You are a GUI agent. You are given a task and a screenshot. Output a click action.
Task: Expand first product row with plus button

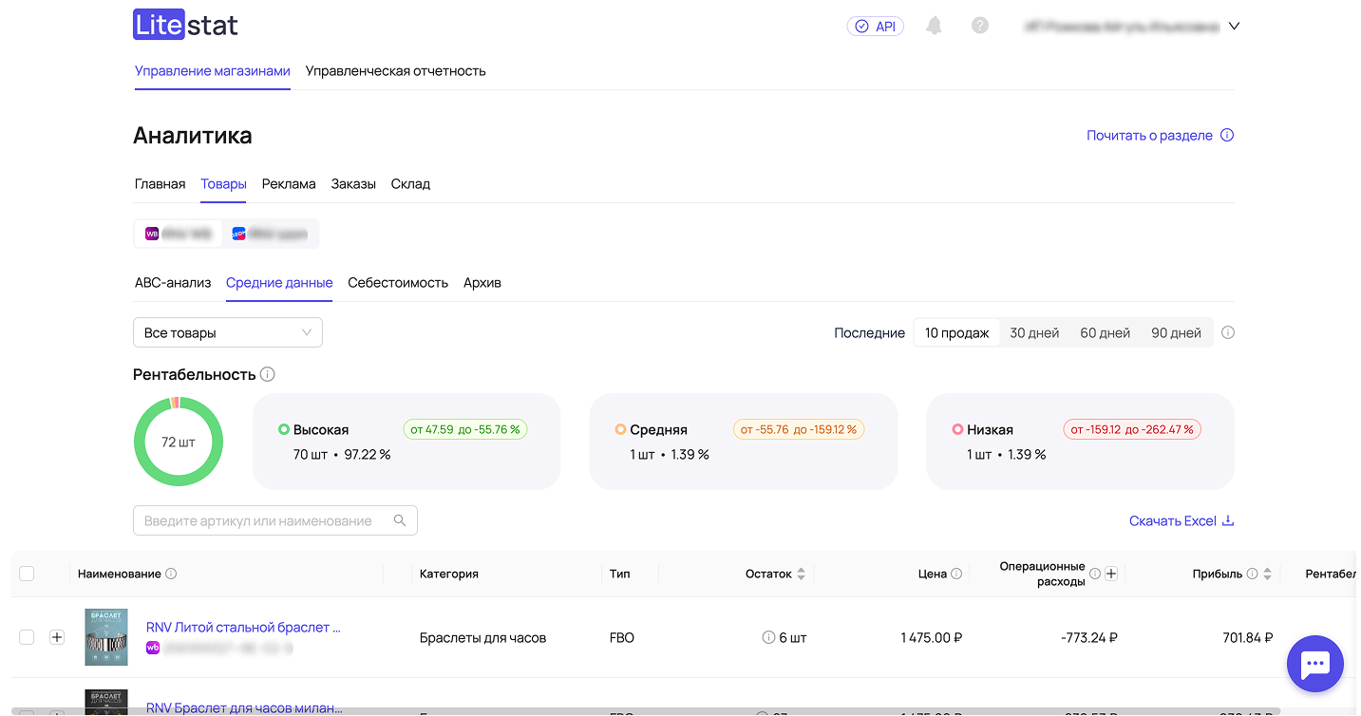[57, 637]
